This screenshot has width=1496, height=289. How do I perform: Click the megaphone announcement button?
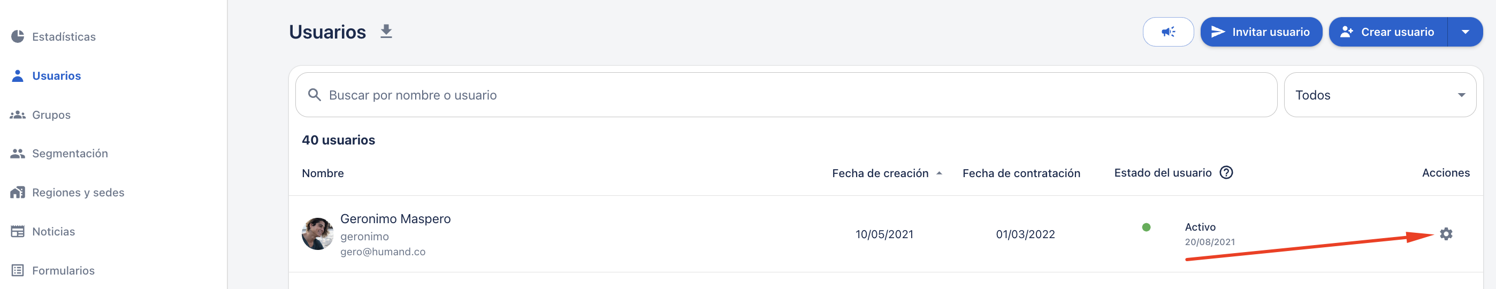click(x=1167, y=32)
